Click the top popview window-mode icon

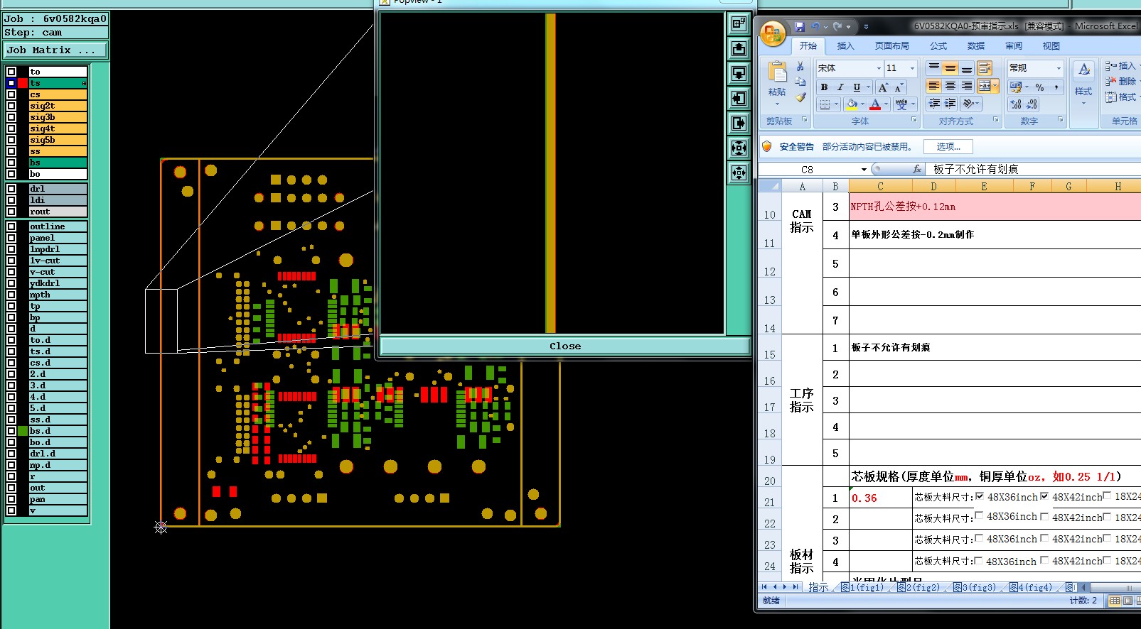click(x=739, y=24)
